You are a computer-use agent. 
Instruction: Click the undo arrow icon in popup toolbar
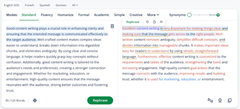coord(147,22)
